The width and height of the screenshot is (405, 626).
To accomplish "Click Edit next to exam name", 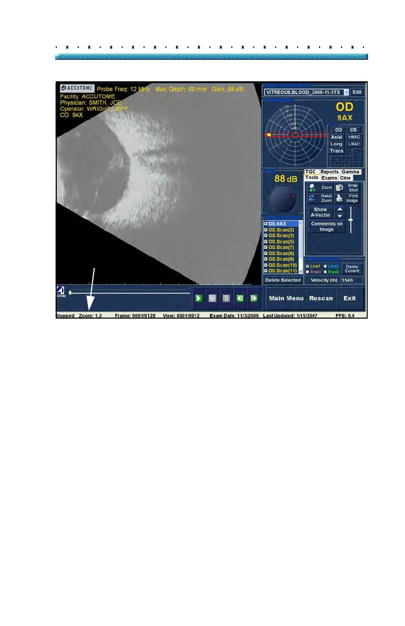I will (x=357, y=93).
